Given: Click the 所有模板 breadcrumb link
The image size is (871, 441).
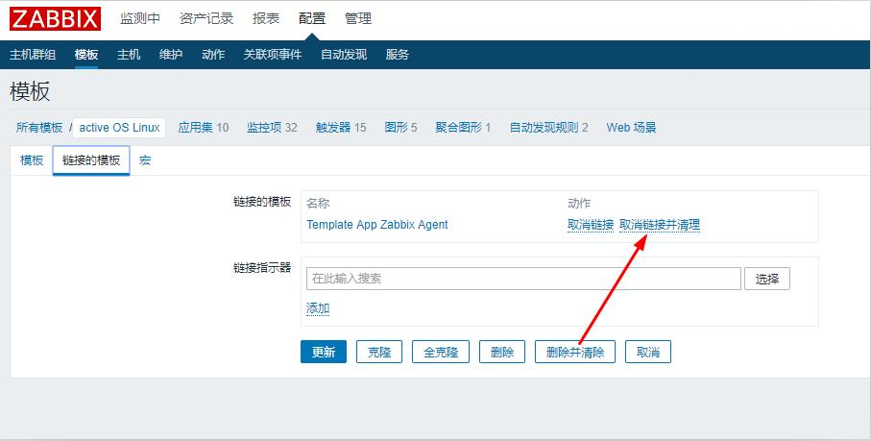Looking at the screenshot, I should [x=39, y=128].
